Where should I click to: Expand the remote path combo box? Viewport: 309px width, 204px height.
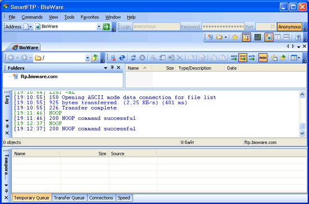coord(88,58)
